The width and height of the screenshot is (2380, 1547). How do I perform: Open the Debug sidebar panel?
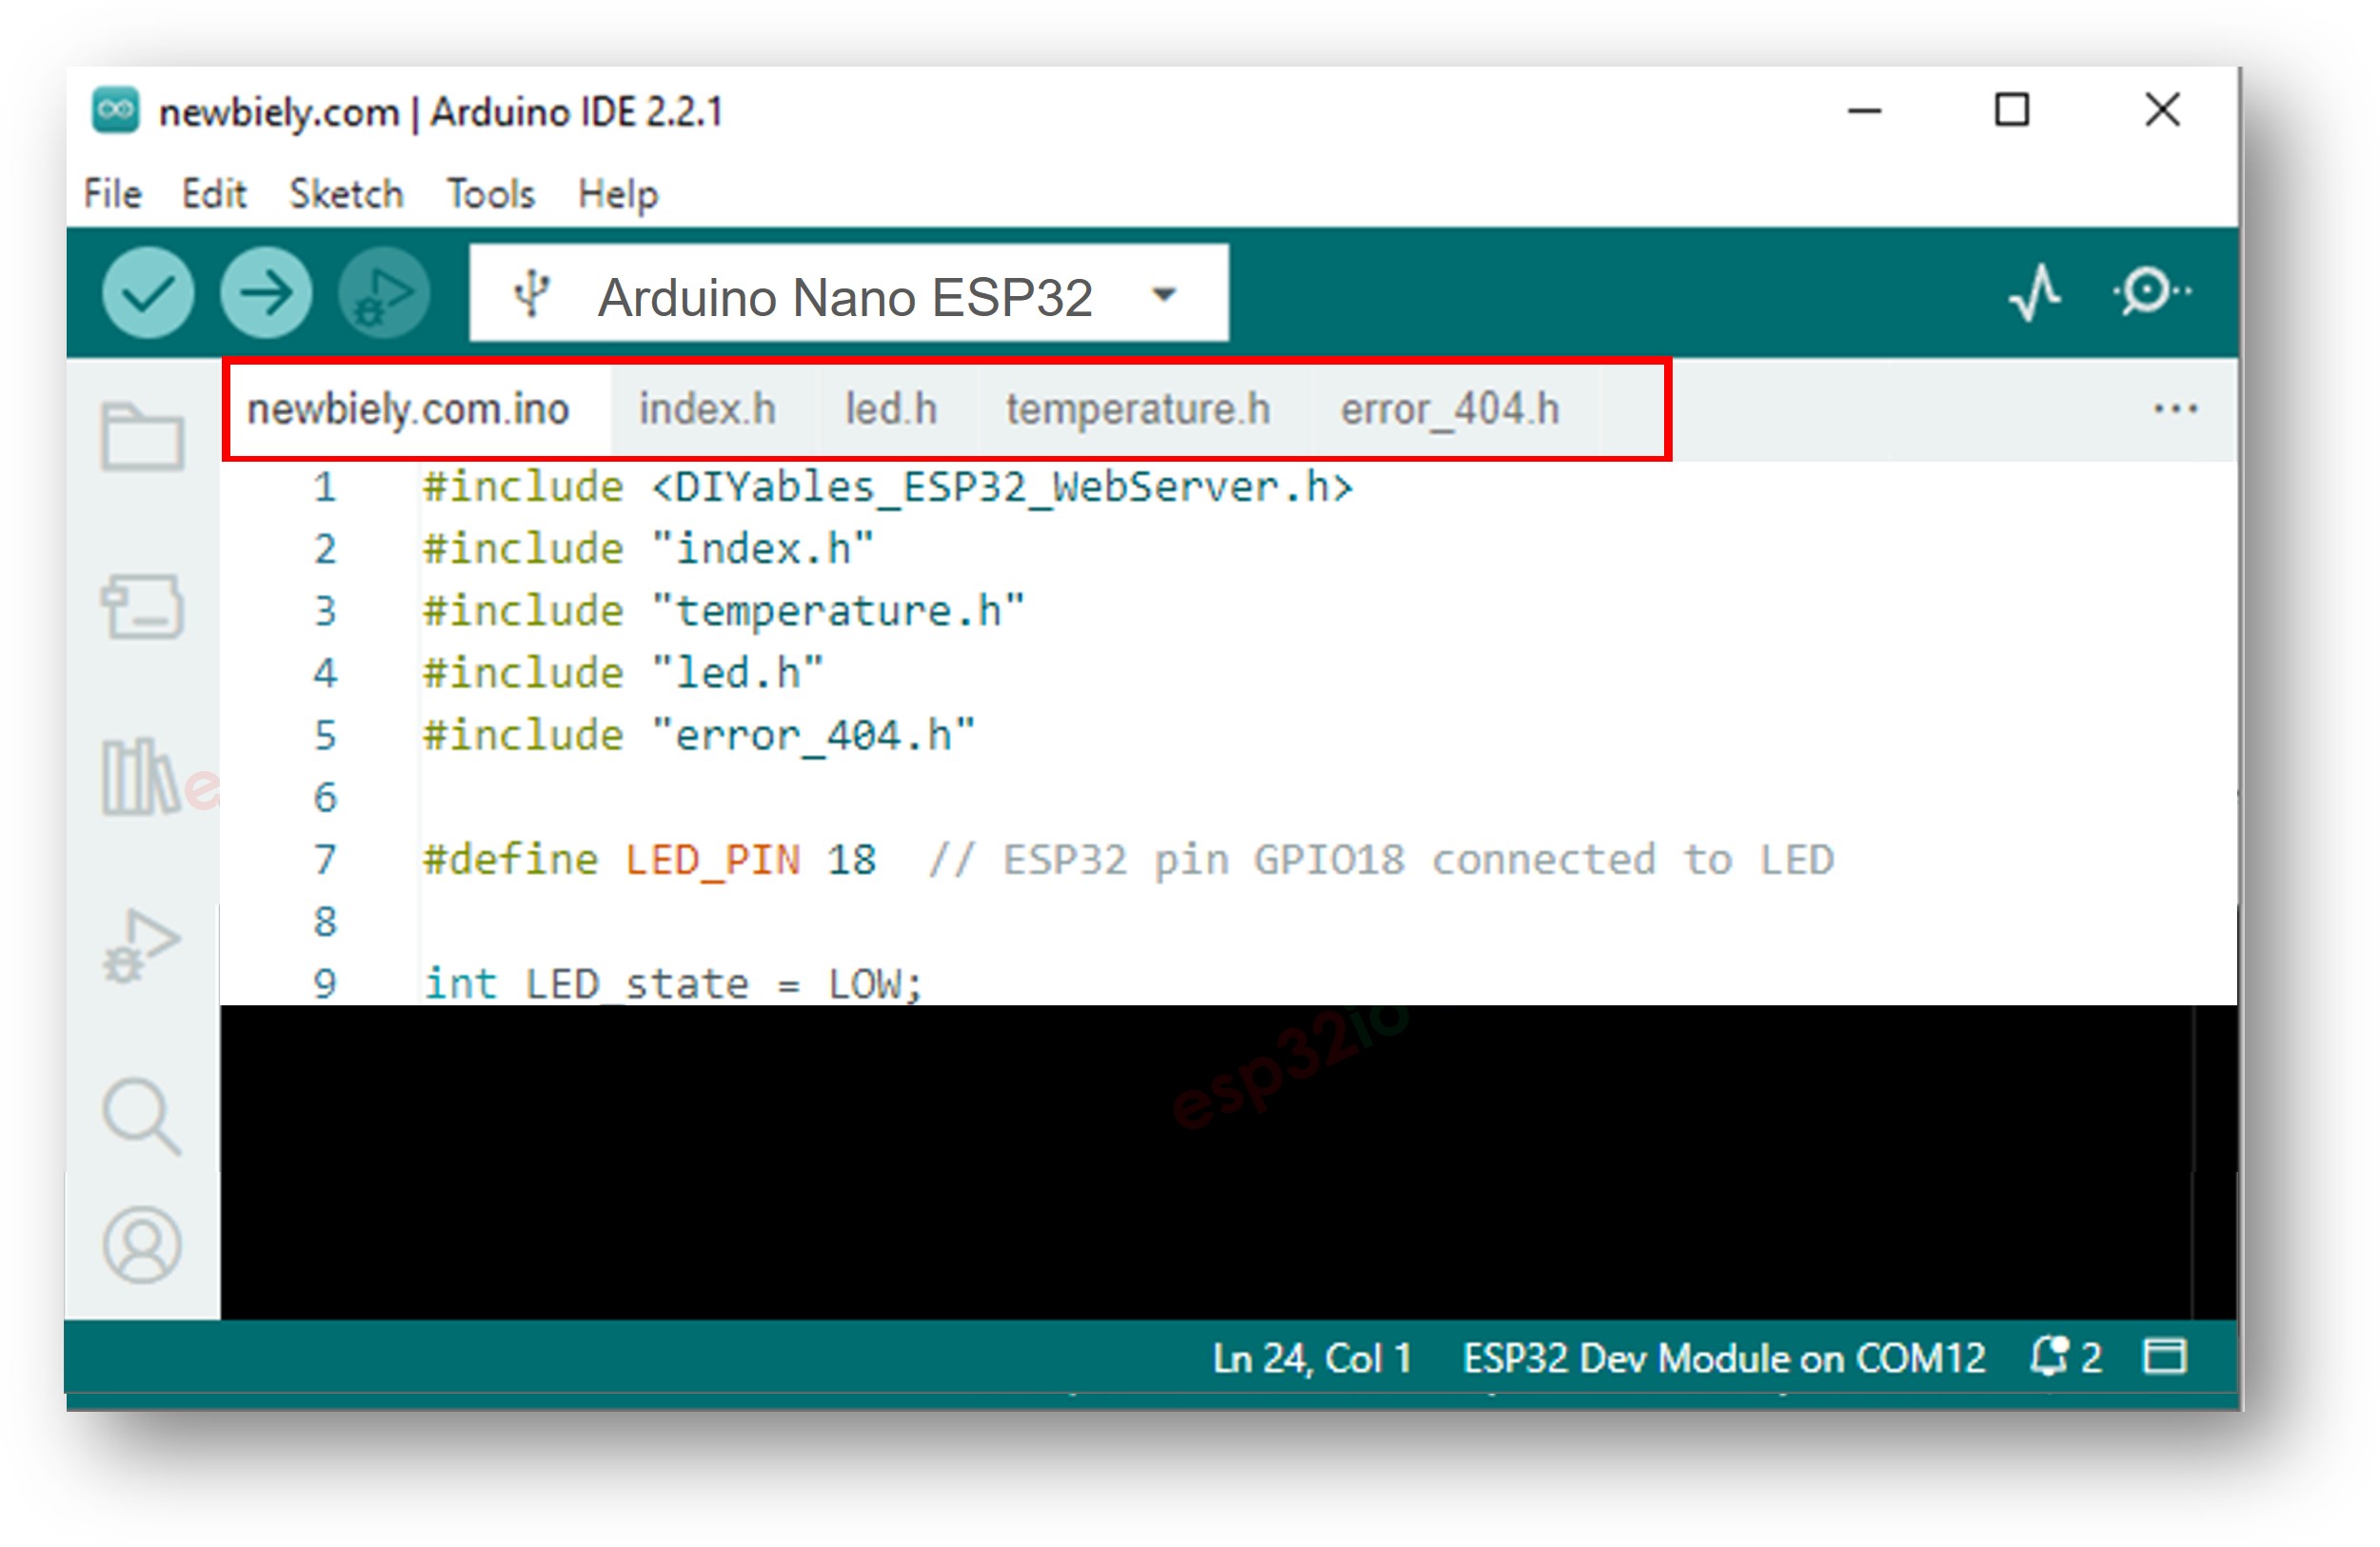(x=143, y=940)
